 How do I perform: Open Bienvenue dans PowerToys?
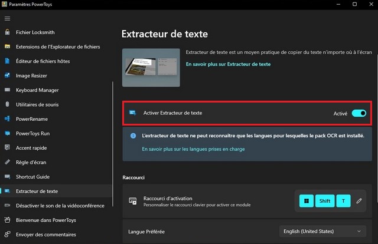pos(57,220)
